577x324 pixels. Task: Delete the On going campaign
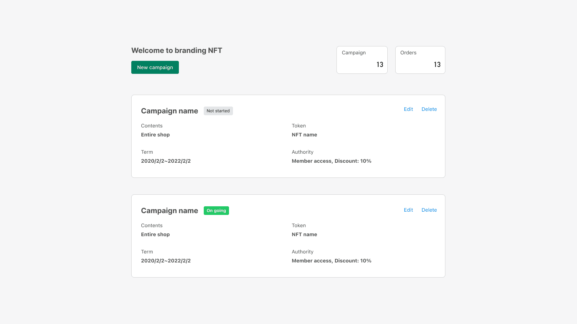point(429,210)
